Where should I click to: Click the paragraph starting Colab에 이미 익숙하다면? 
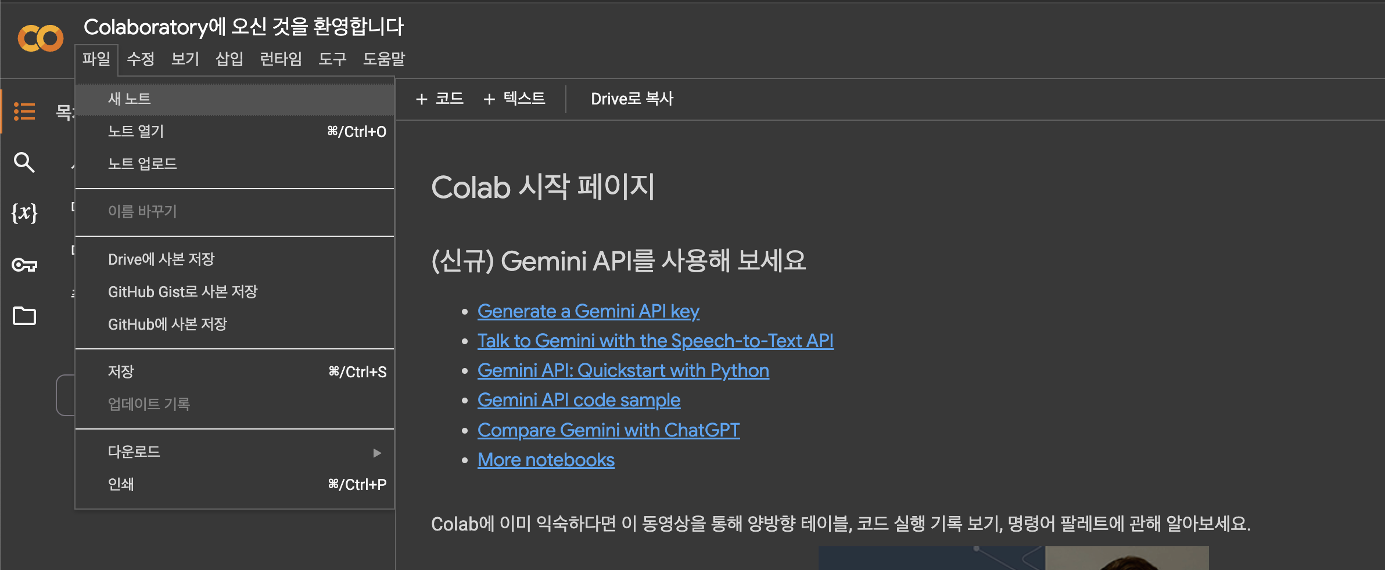[x=841, y=524]
